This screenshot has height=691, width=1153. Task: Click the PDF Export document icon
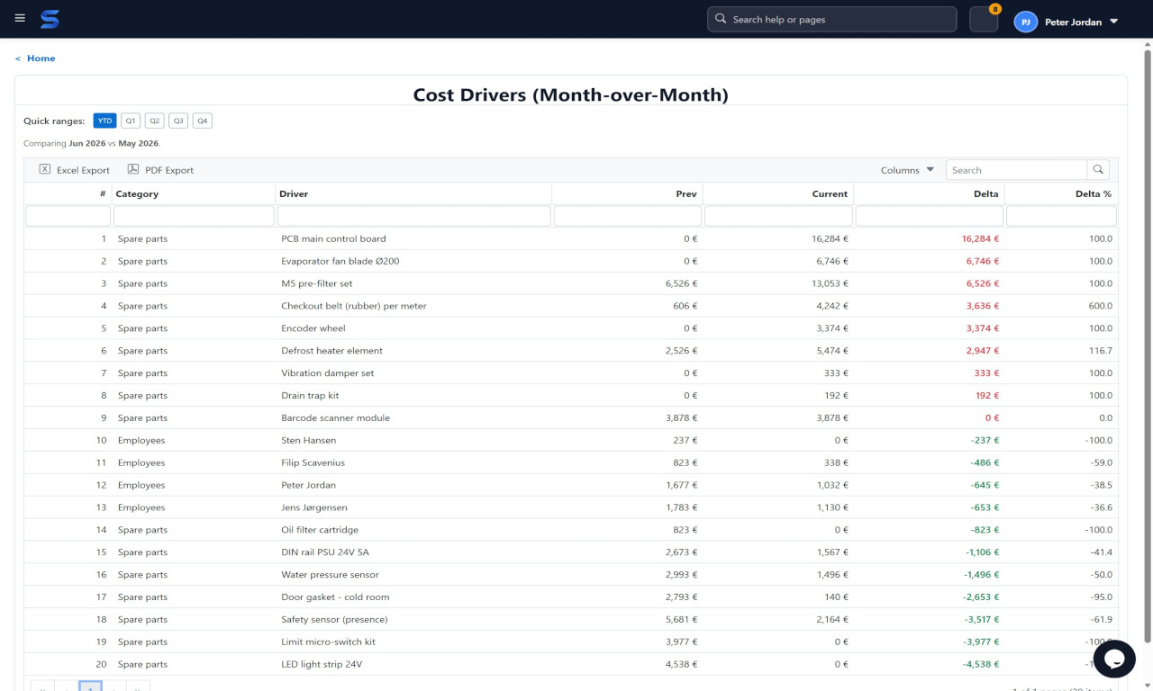pos(133,169)
